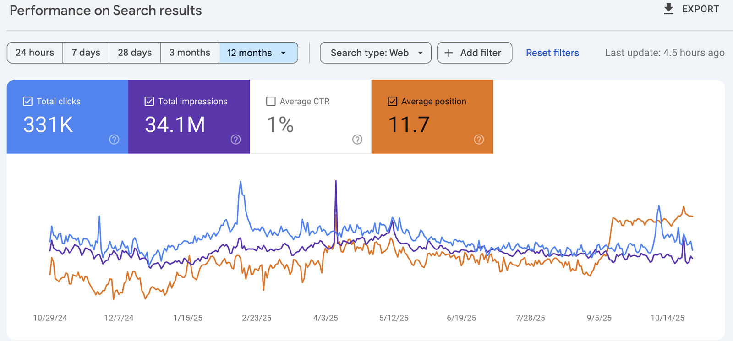The width and height of the screenshot is (733, 341).
Task: Click the Reset filters link
Action: point(552,53)
